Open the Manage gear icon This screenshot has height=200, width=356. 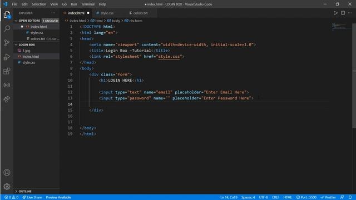point(7,187)
